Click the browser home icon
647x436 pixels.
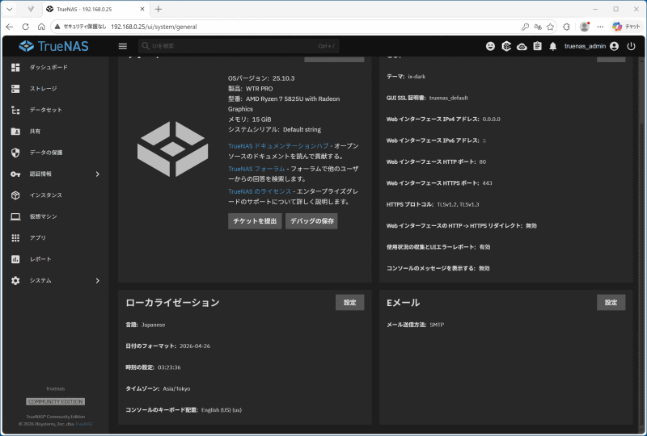click(x=41, y=27)
